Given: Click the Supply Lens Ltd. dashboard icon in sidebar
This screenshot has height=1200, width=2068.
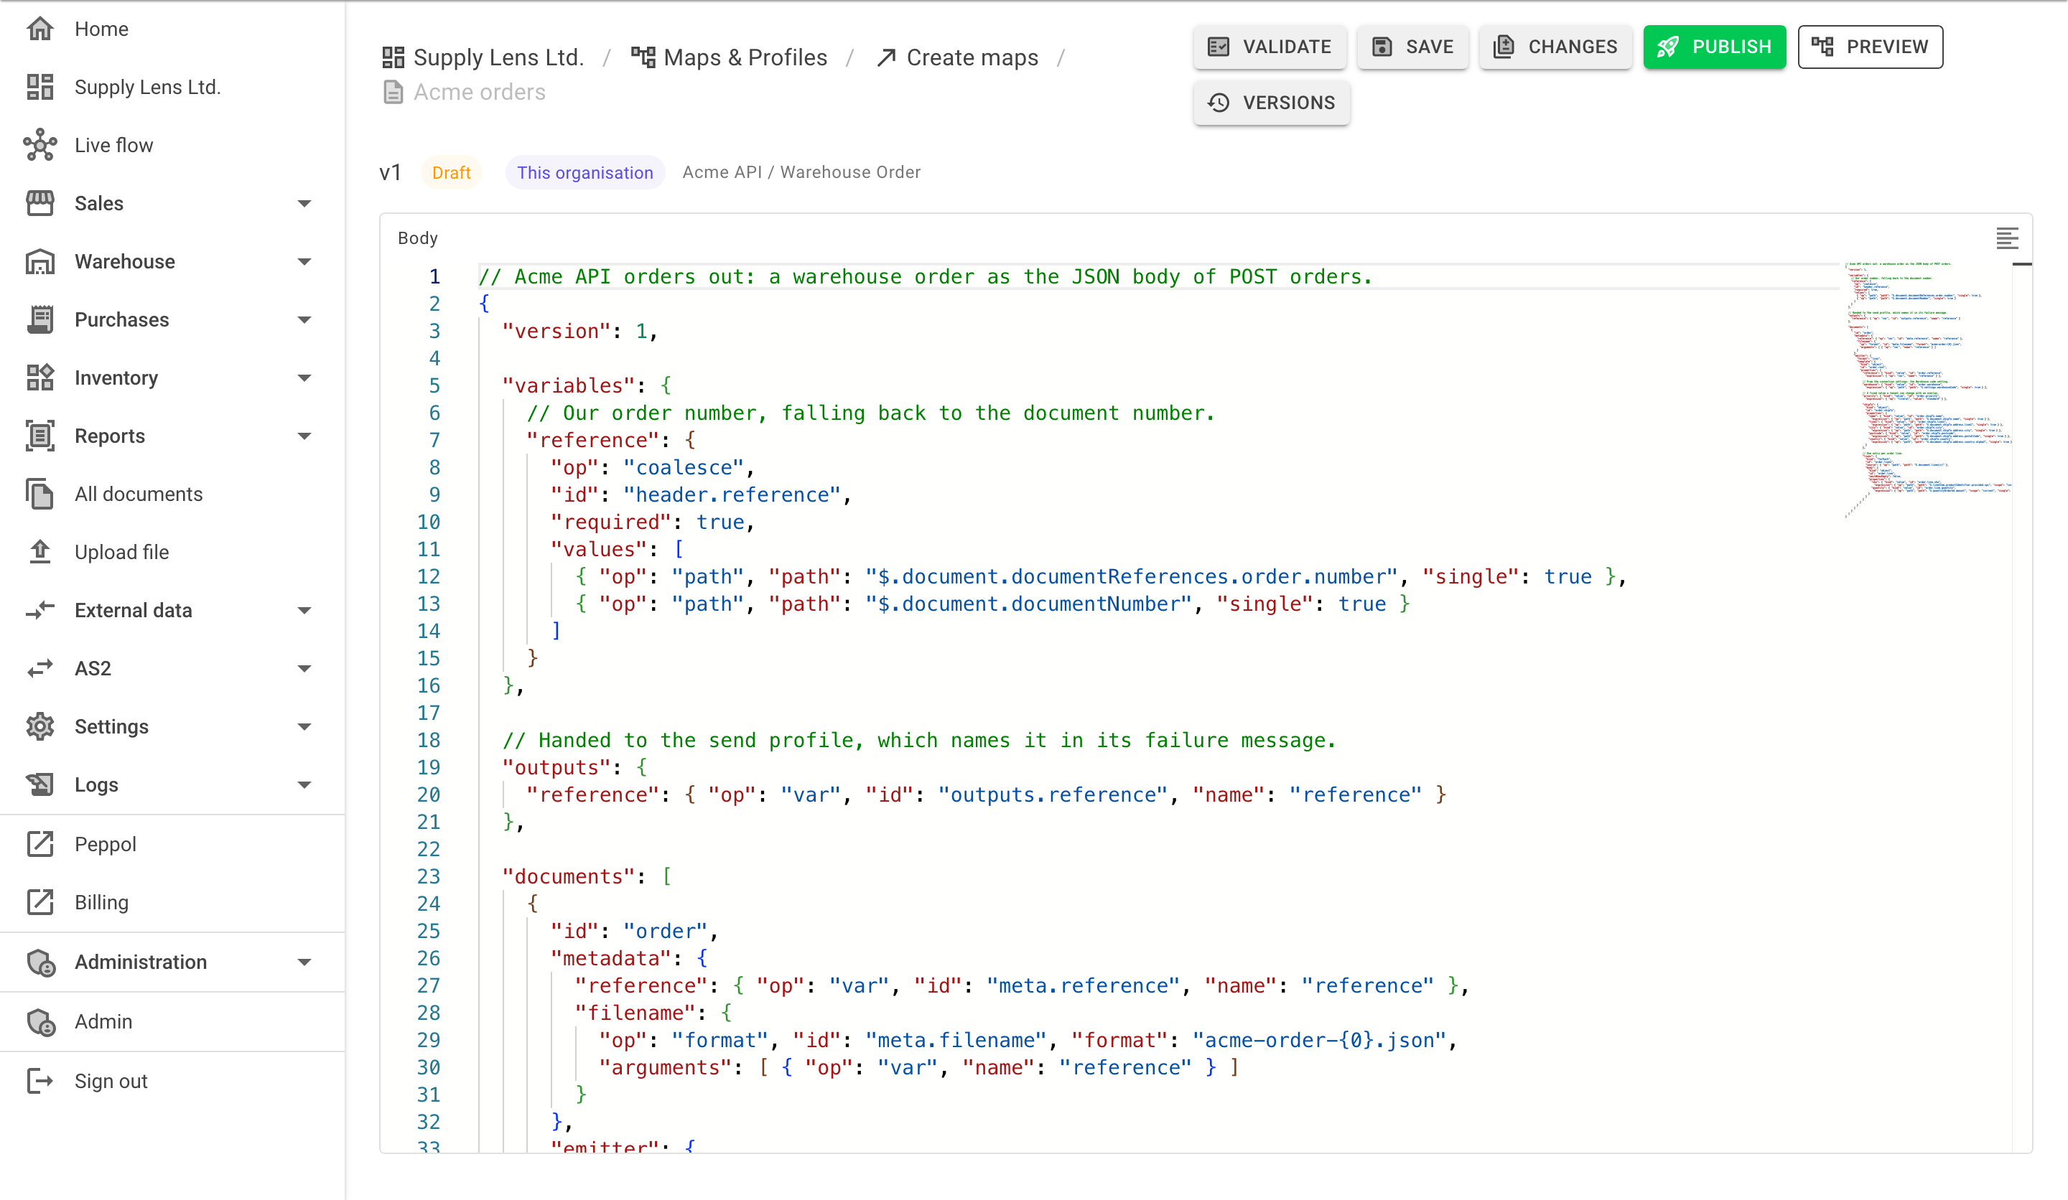Looking at the screenshot, I should tap(39, 87).
